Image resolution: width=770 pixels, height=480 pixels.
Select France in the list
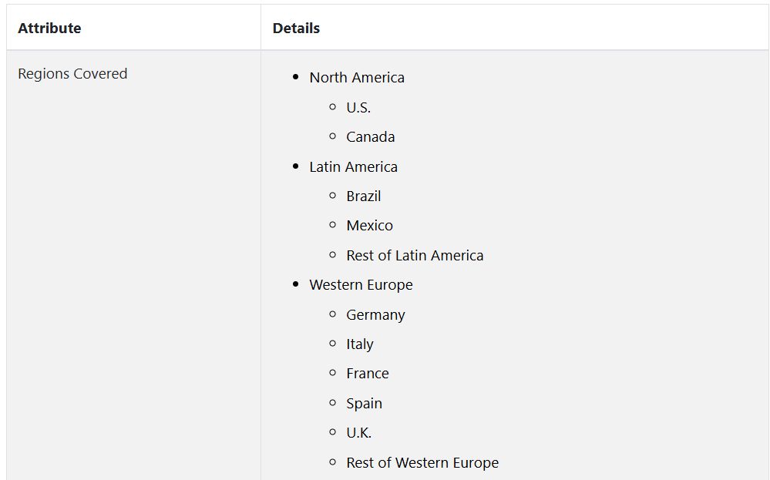click(x=367, y=374)
